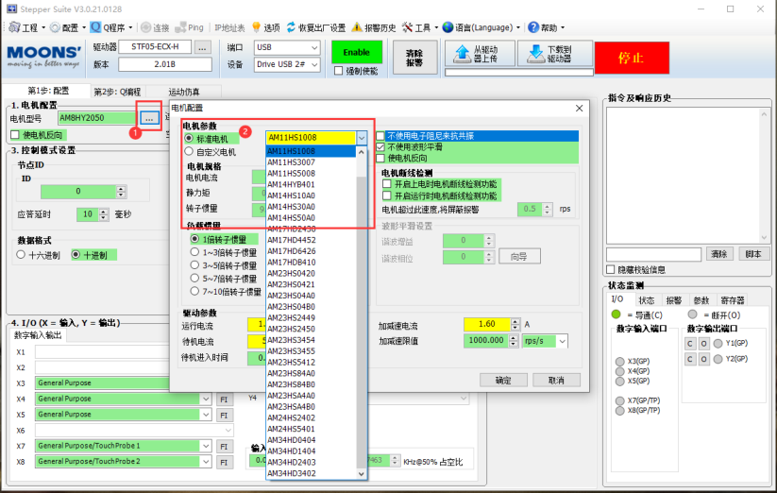Click 恢复出厂设置 factory reset icon
777x493 pixels.
(317, 27)
